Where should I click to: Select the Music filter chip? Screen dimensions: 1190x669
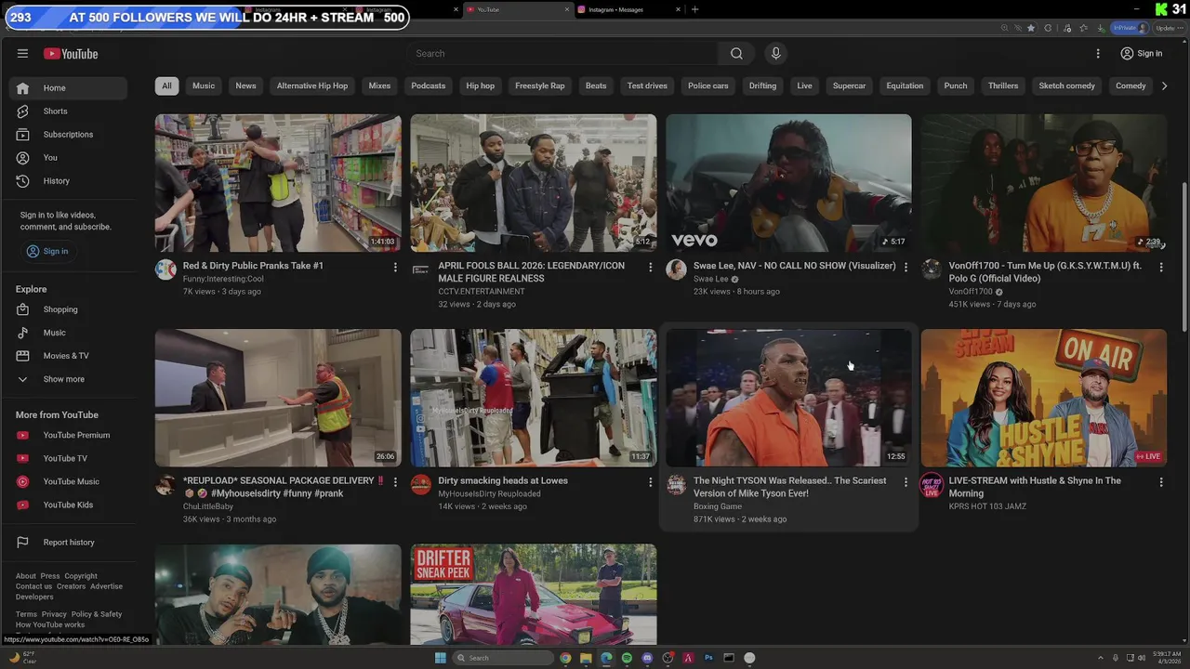pos(204,85)
